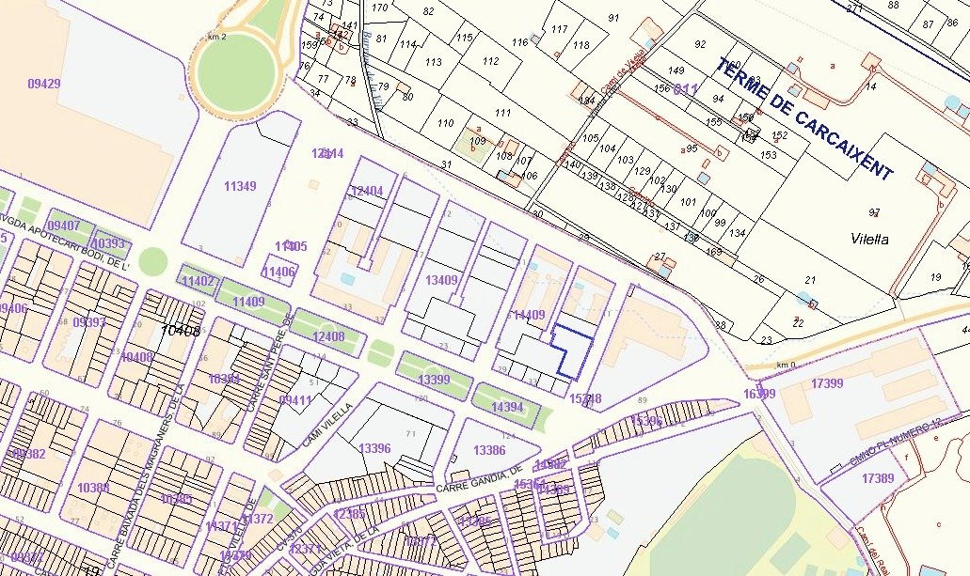Click the CAMI VILELLA street label
Viewport: 970px width, 576px height.
tap(327, 426)
